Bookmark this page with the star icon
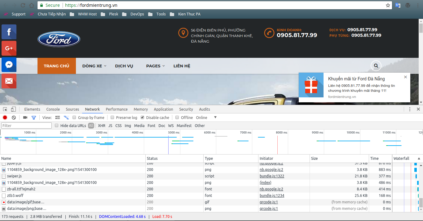 pyautogui.click(x=388, y=5)
